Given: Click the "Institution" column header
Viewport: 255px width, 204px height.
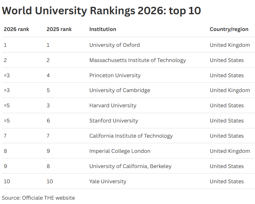Looking at the screenshot, I should click(103, 29).
